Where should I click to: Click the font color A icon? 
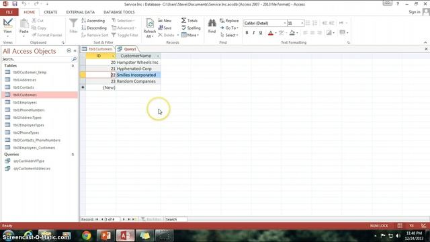[x=271, y=33]
